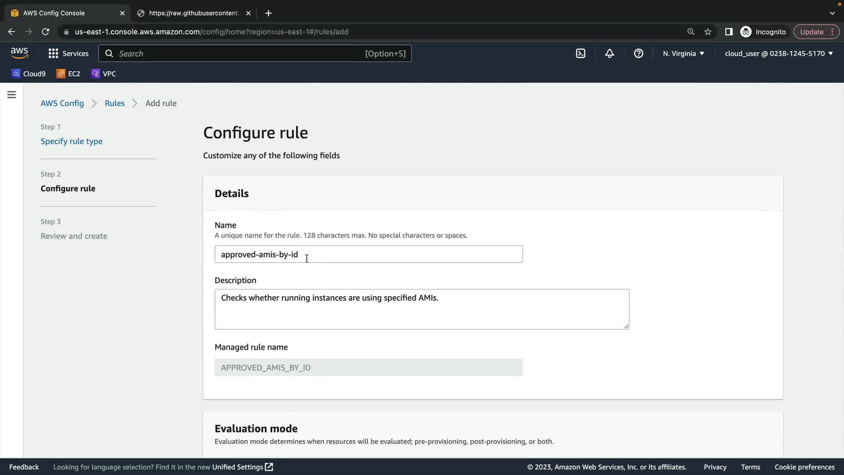Expand the browser tab list chevron
Screen dimensions: 844x475
(x=832, y=13)
